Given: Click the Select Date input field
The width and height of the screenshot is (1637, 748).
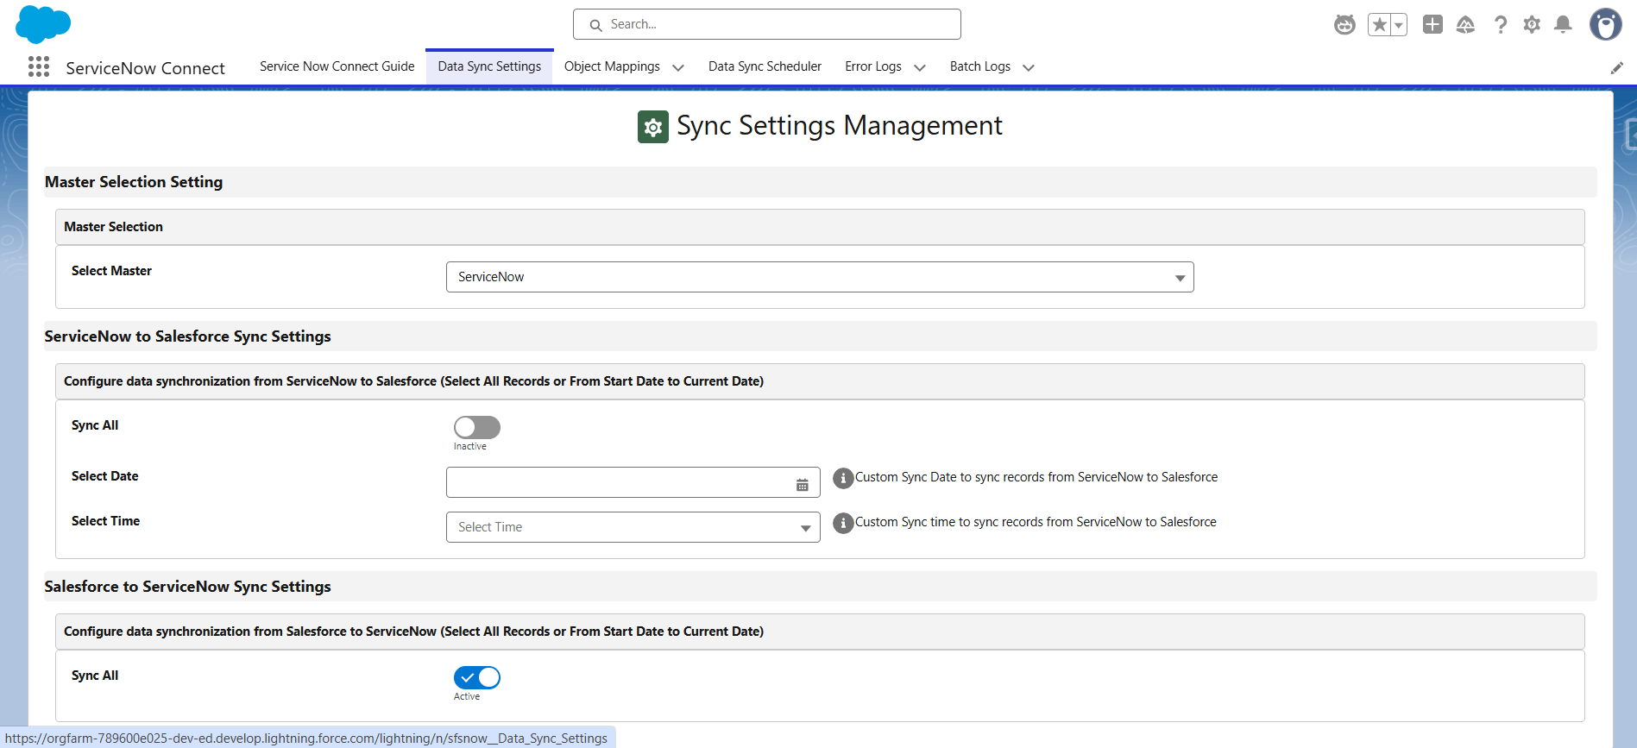Looking at the screenshot, I should (x=633, y=482).
